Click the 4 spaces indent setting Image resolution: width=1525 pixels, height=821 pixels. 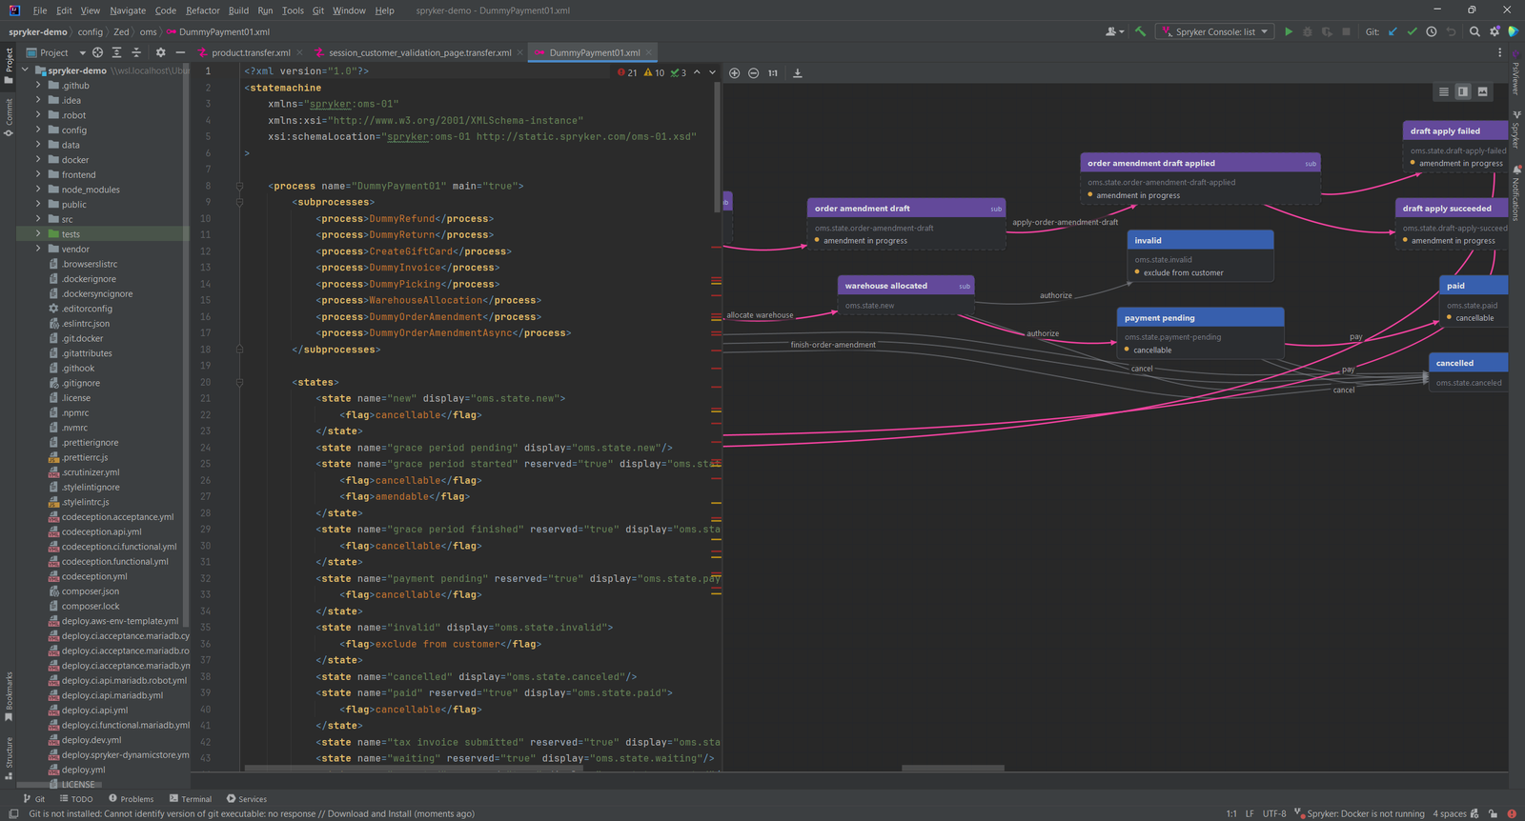(x=1450, y=813)
